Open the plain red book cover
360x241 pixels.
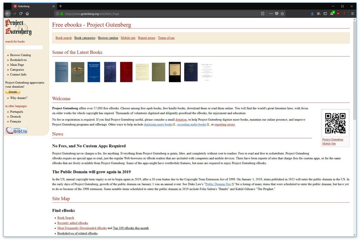click(126, 72)
